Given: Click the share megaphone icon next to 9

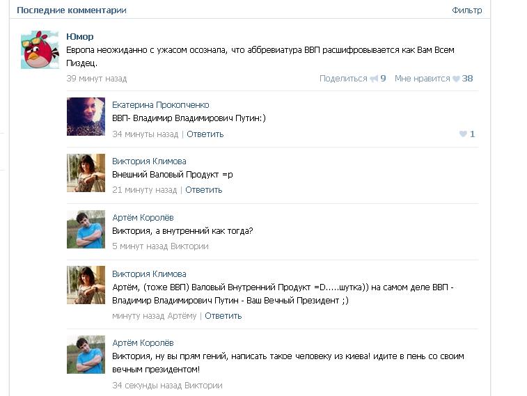Looking at the screenshot, I should coord(374,79).
